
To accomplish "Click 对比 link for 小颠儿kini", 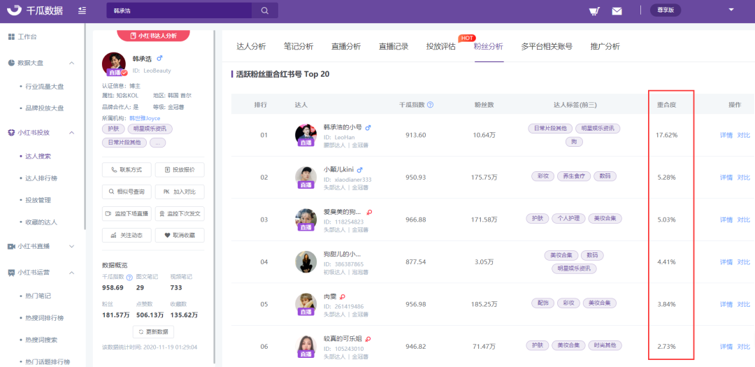I will coord(743,178).
